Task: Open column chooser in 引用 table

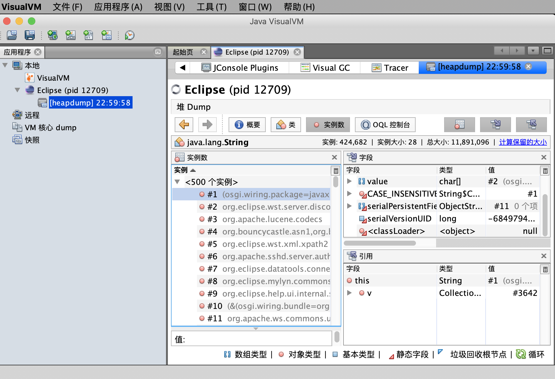Action: point(545,269)
